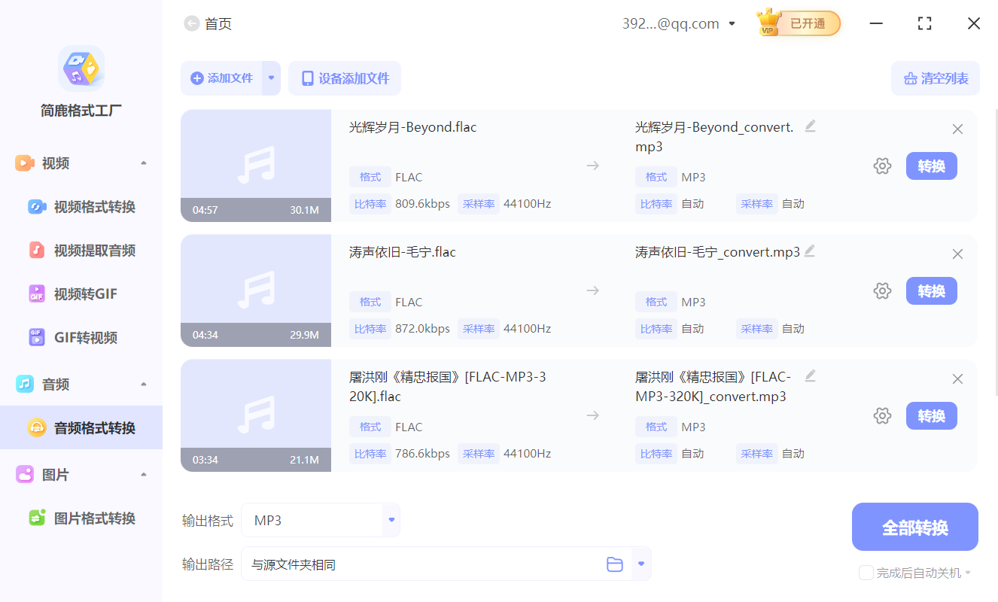Clear the file list with 清空列表
The height and width of the screenshot is (602, 998).
click(x=936, y=78)
